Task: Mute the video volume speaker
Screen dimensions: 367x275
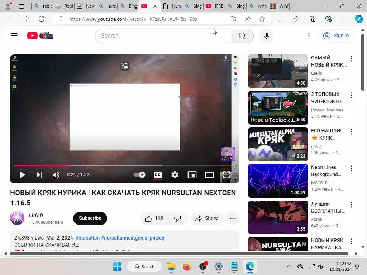Action: click(x=56, y=175)
